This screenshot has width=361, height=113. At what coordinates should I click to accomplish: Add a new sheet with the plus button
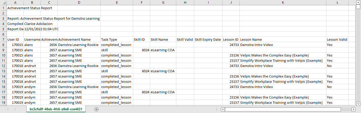[96, 109]
